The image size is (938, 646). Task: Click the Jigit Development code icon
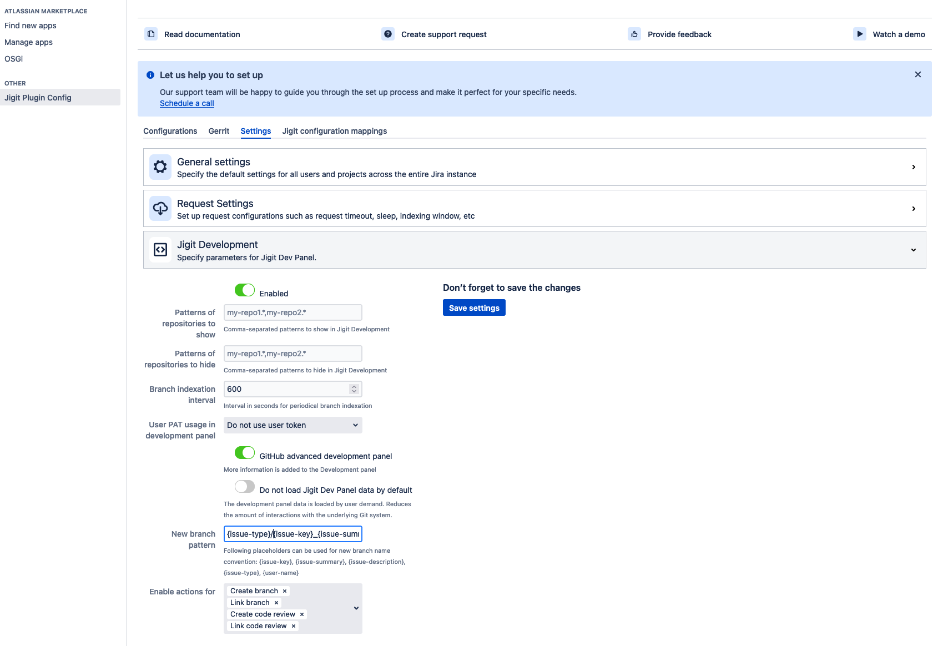[x=160, y=250]
